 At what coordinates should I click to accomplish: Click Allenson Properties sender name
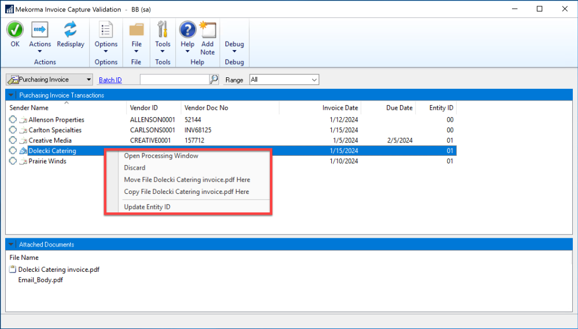click(x=57, y=119)
